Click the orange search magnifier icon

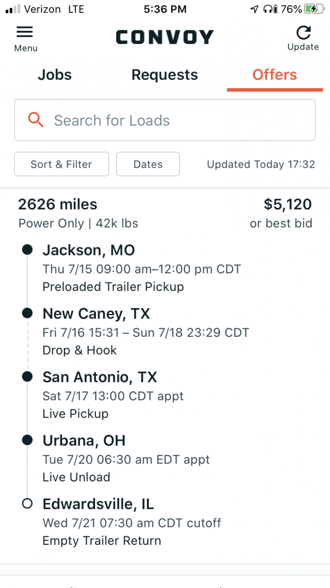click(36, 120)
